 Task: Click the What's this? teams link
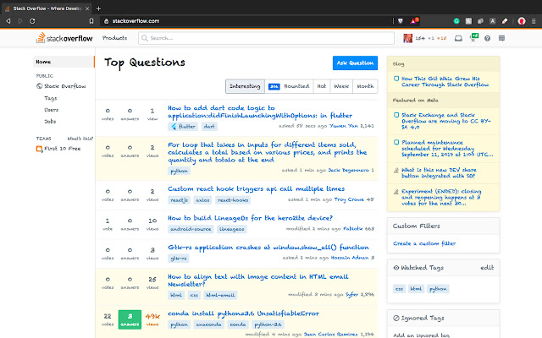point(80,139)
